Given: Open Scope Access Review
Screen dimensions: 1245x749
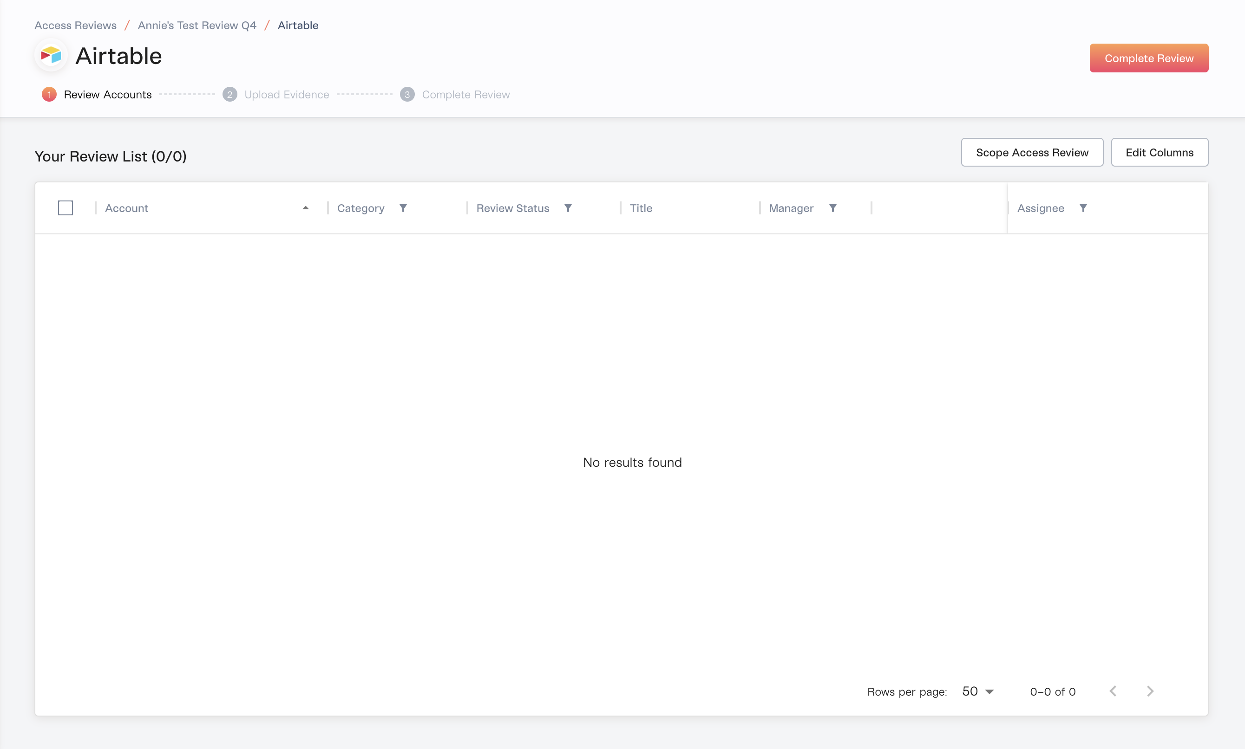Looking at the screenshot, I should point(1032,152).
